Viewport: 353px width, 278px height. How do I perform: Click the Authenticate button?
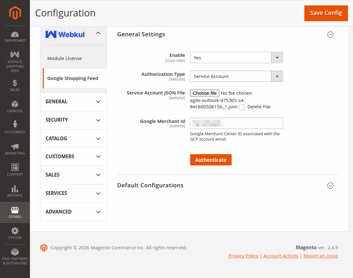211,160
